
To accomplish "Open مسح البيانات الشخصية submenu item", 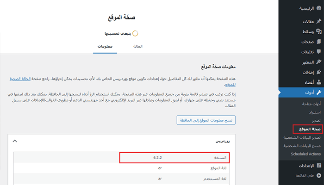I will click(x=302, y=146).
